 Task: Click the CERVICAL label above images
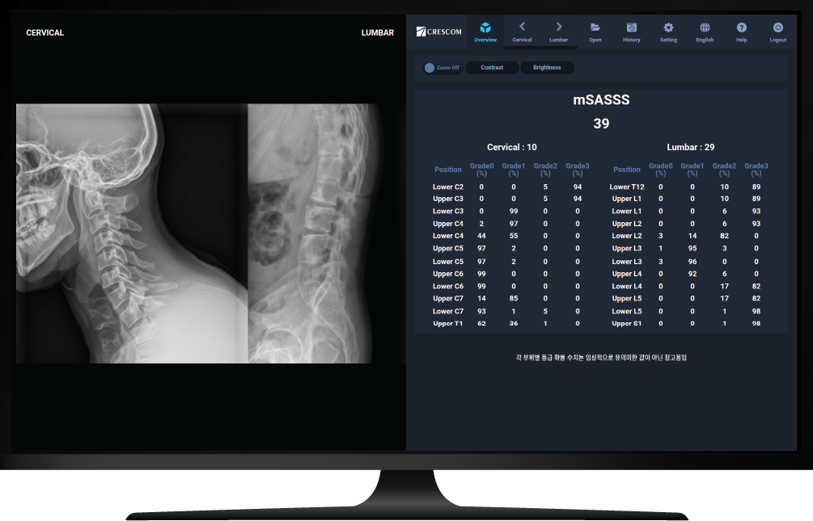point(44,33)
